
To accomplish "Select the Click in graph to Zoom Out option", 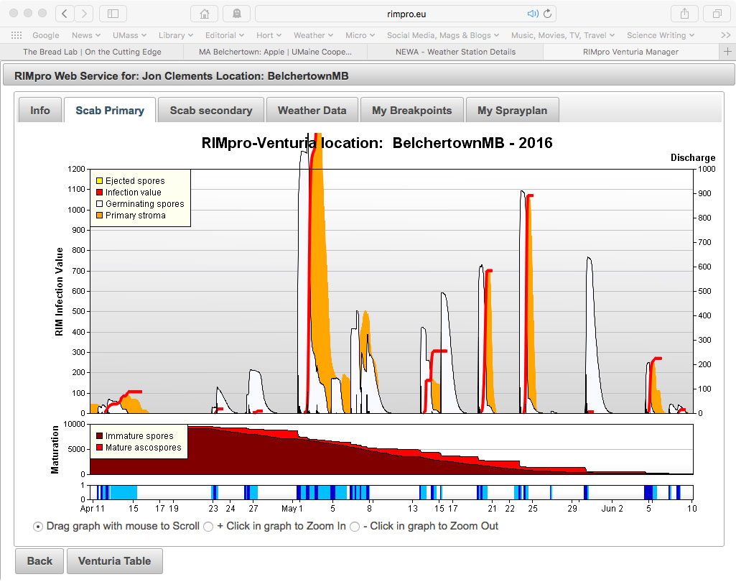I will [355, 527].
